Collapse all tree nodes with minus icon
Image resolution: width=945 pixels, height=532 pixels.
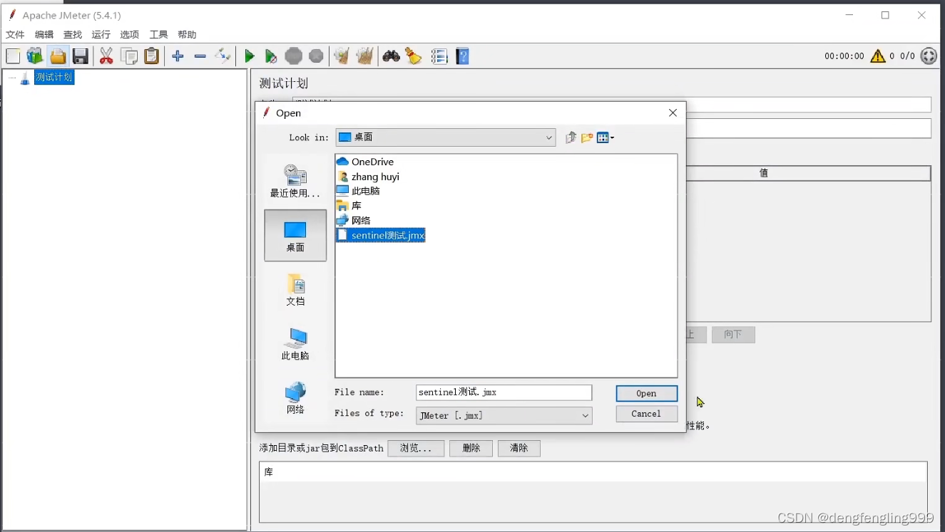point(200,56)
